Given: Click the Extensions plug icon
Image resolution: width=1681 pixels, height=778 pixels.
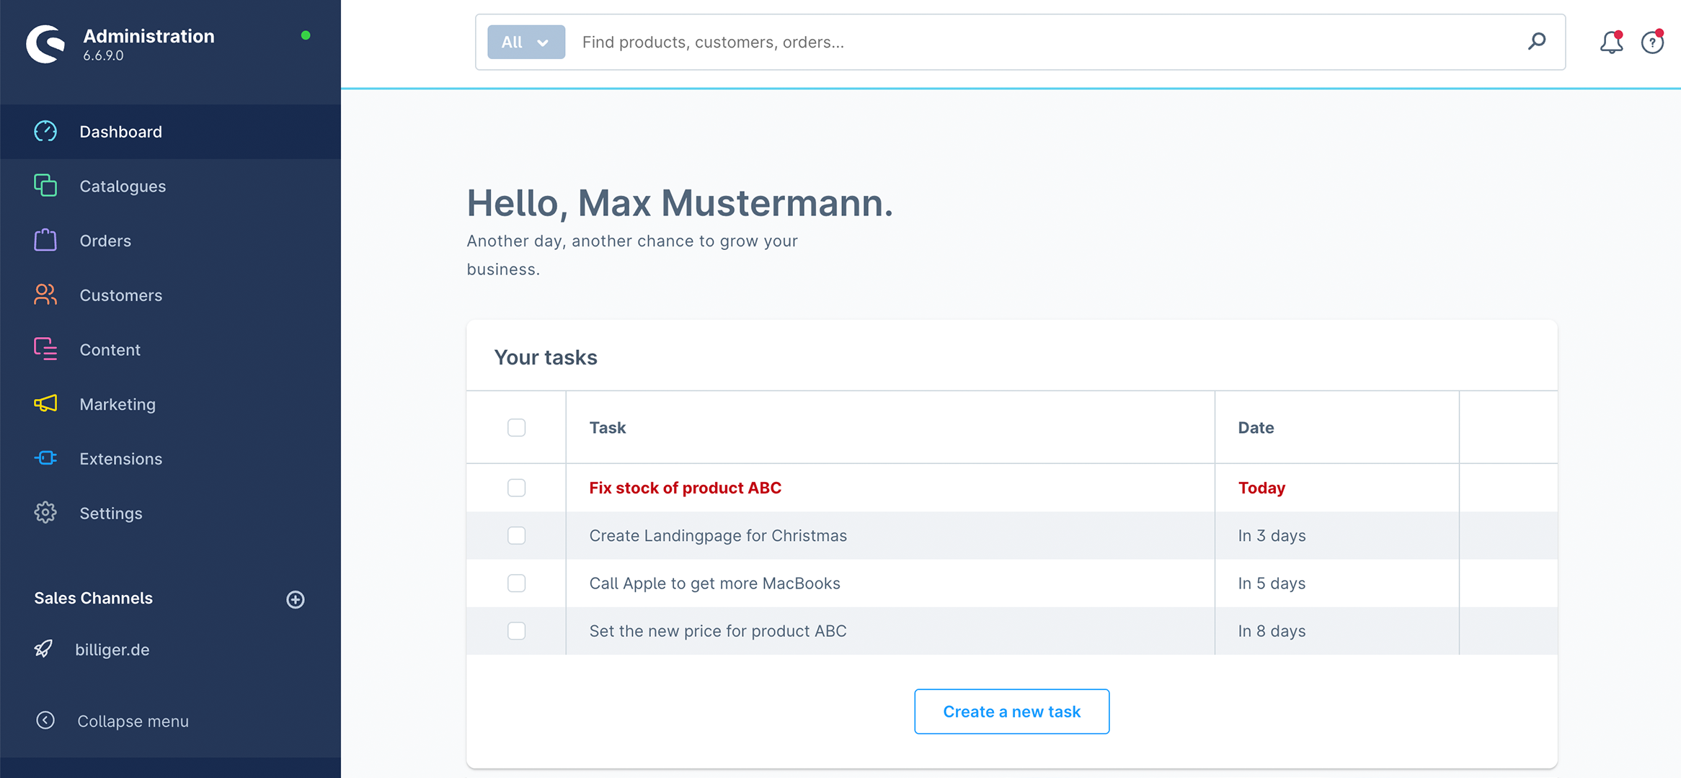Looking at the screenshot, I should coord(45,458).
